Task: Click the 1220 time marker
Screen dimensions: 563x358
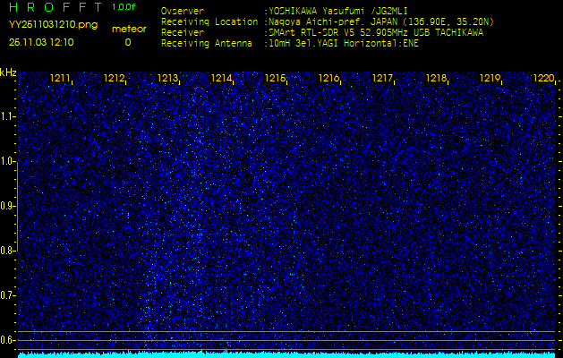Action: [542, 79]
